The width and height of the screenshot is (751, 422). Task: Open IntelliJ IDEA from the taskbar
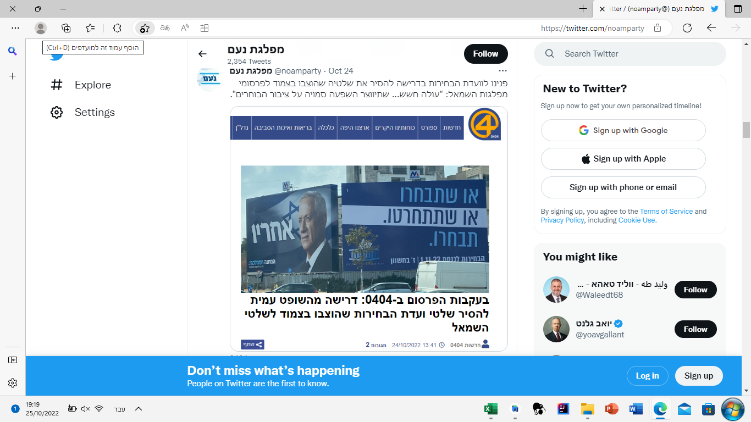(x=563, y=409)
